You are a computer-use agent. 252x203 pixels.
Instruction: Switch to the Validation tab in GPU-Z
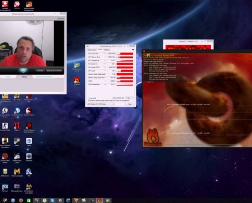pyautogui.click(x=107, y=50)
